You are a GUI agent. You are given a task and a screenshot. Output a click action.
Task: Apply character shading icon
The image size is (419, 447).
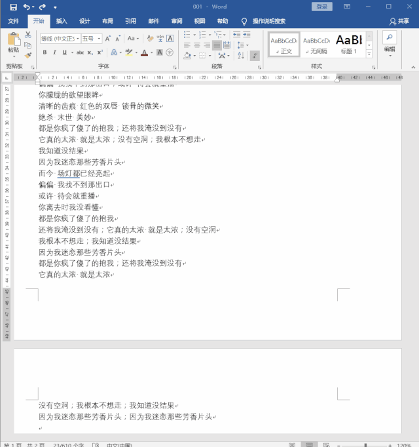click(160, 52)
